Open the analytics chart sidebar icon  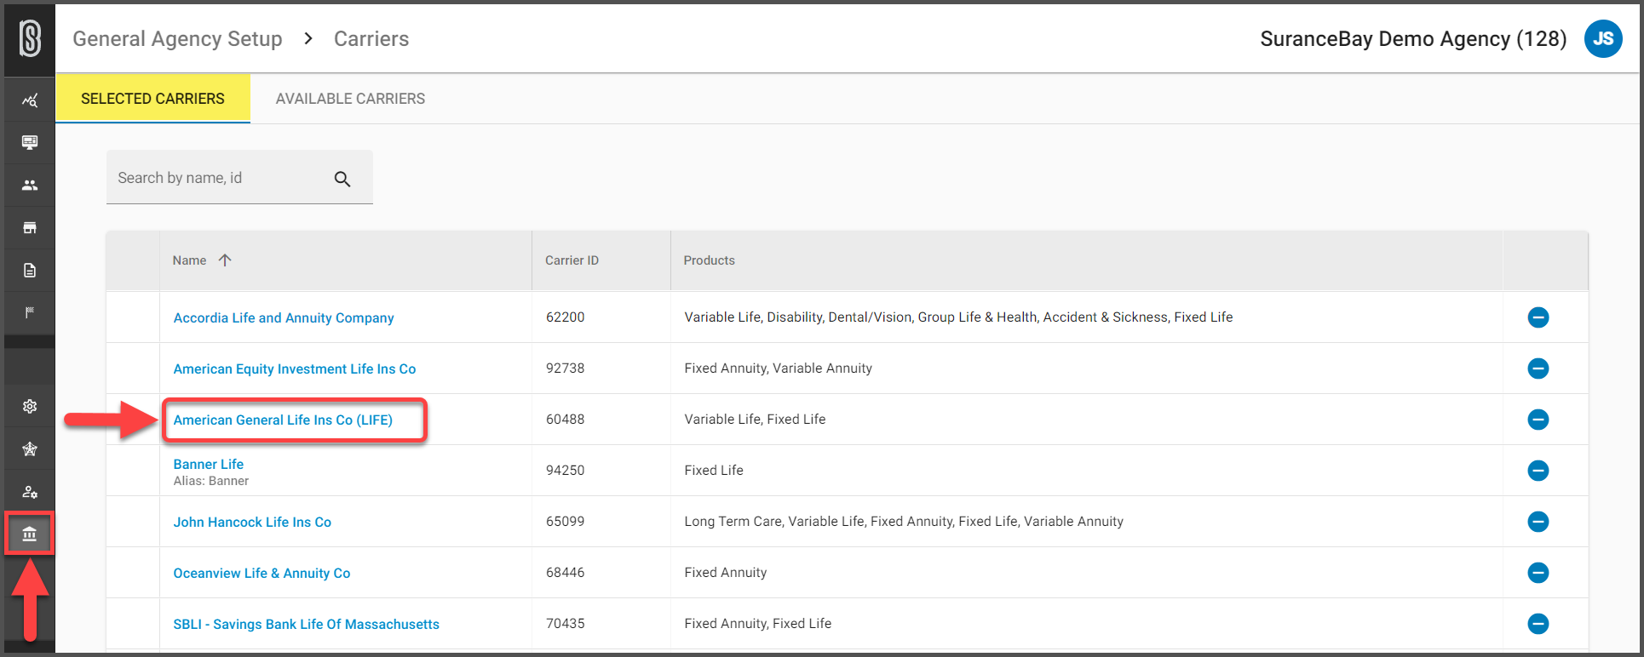30,100
